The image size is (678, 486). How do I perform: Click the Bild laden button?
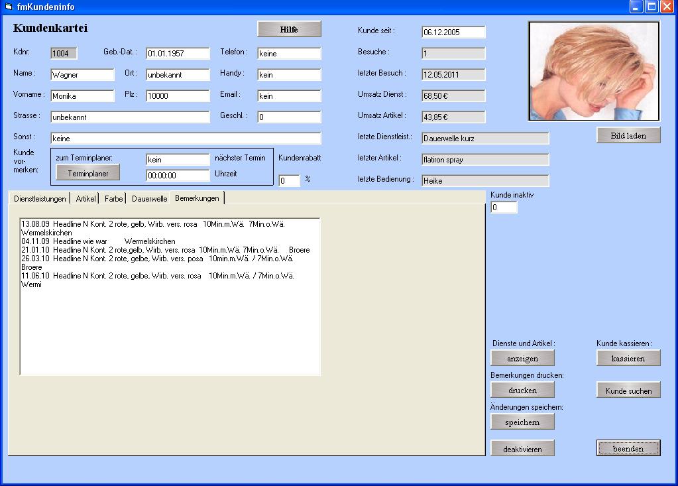(x=628, y=135)
